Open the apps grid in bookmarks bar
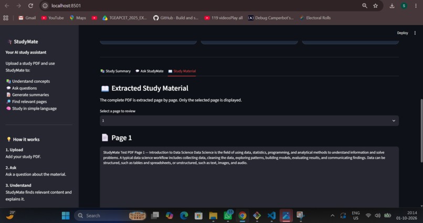Screen dimensions: 423x223 tap(6, 18)
